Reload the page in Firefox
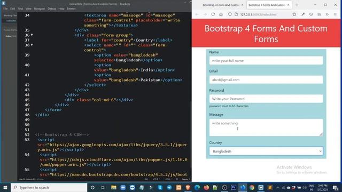342x192 pixels. coord(213,14)
